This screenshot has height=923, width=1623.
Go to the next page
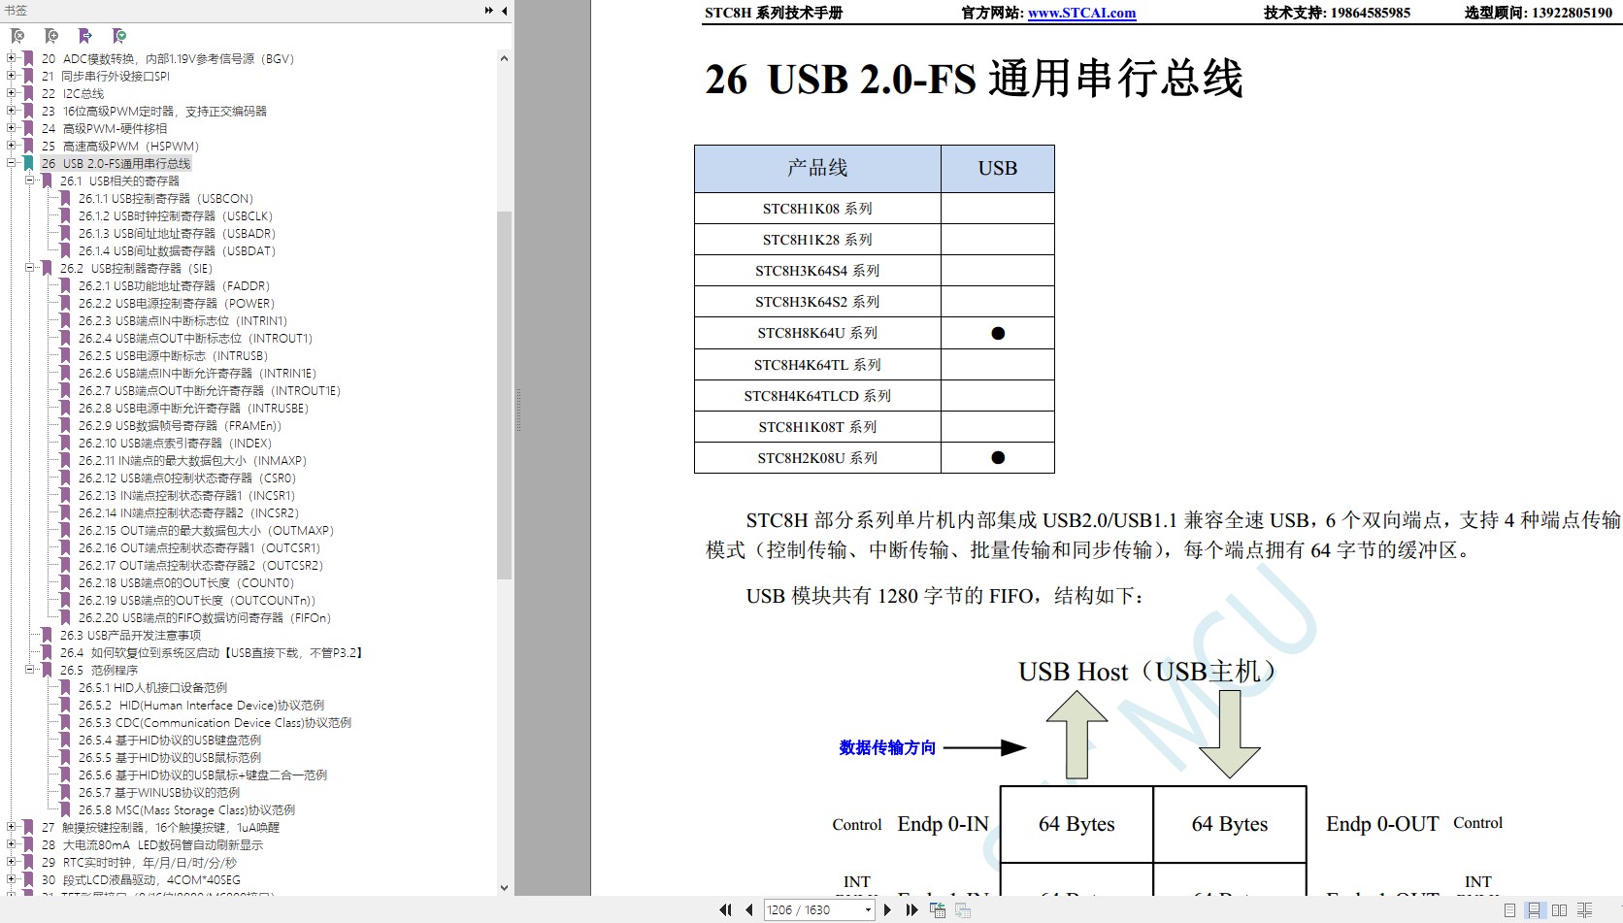click(x=887, y=909)
